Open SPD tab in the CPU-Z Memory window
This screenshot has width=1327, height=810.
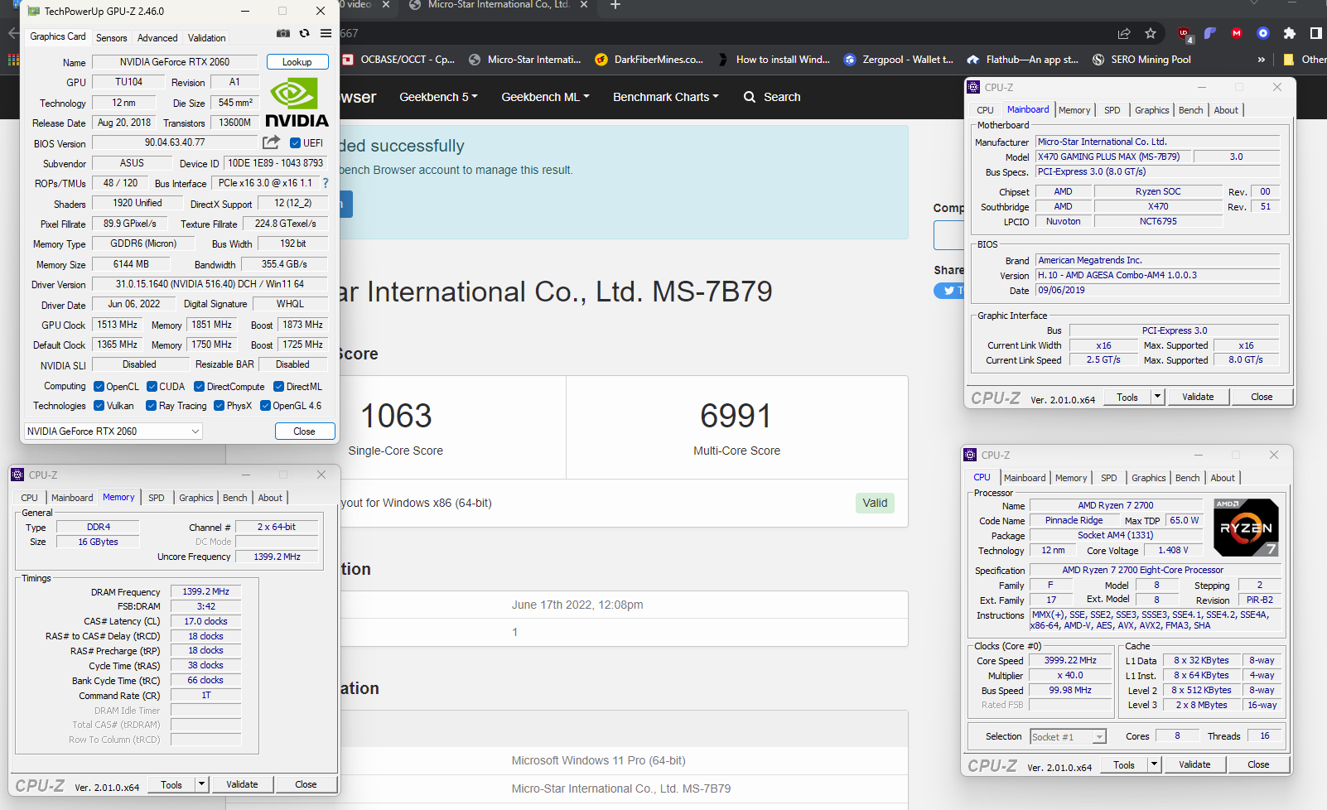tap(157, 498)
